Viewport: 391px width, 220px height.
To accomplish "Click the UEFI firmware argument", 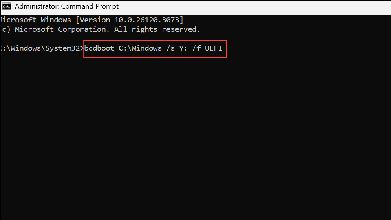I will pyautogui.click(x=214, y=48).
